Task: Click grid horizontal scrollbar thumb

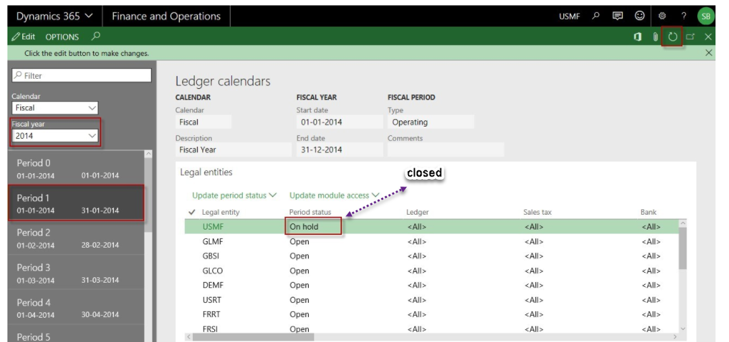Action: pos(253,337)
